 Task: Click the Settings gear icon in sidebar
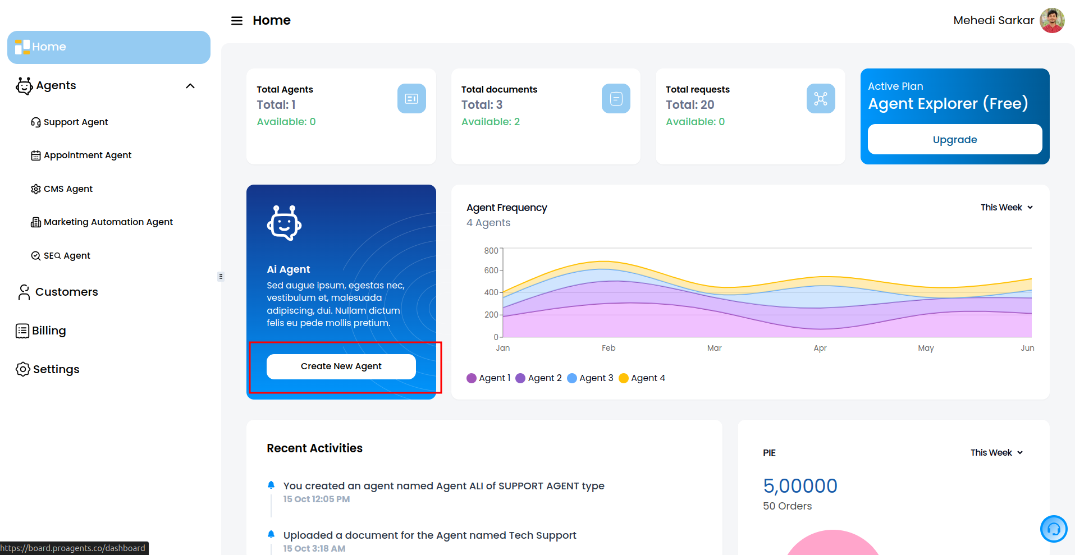(23, 369)
